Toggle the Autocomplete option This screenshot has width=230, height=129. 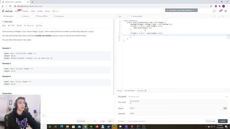click(137, 16)
